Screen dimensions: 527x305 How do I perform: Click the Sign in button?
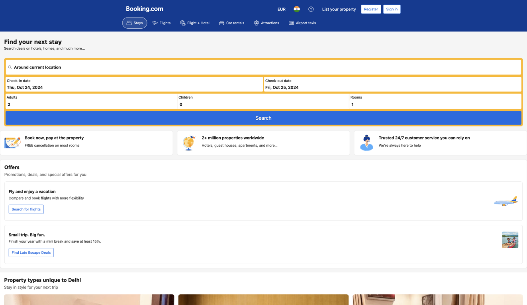(x=392, y=9)
